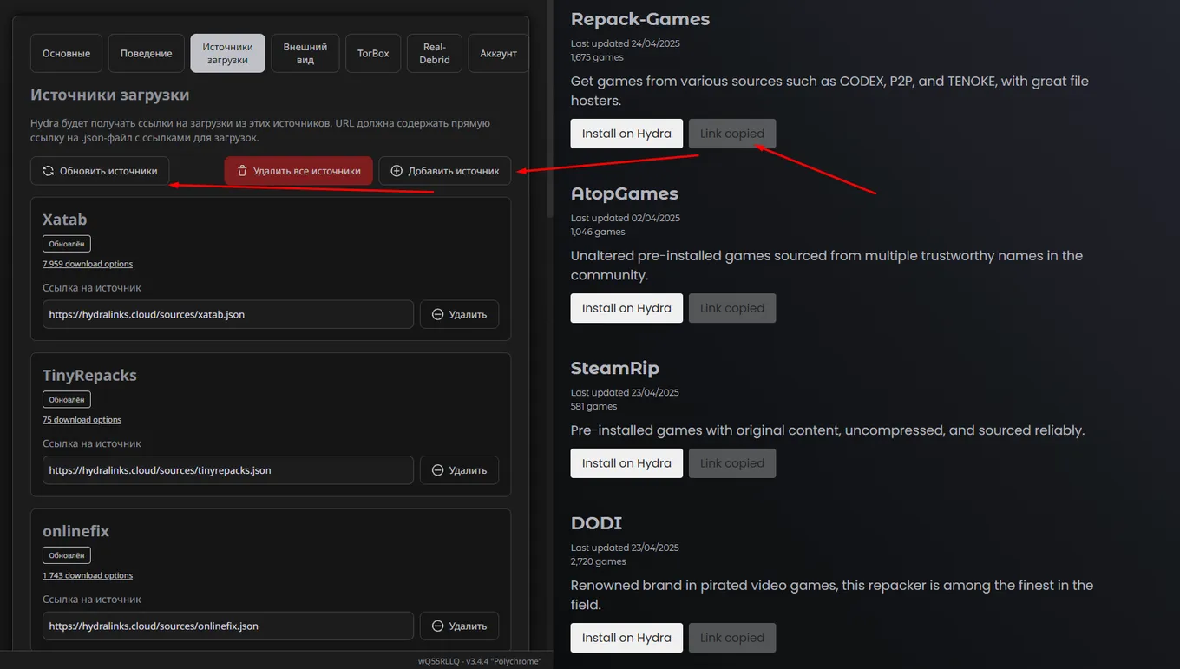
Task: Click the minus icon beside onlinefix's Удалить
Action: [x=438, y=626]
